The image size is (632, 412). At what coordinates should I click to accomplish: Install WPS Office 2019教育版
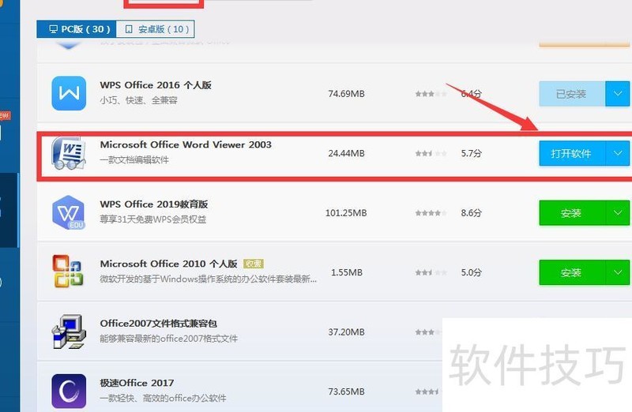[x=572, y=212]
